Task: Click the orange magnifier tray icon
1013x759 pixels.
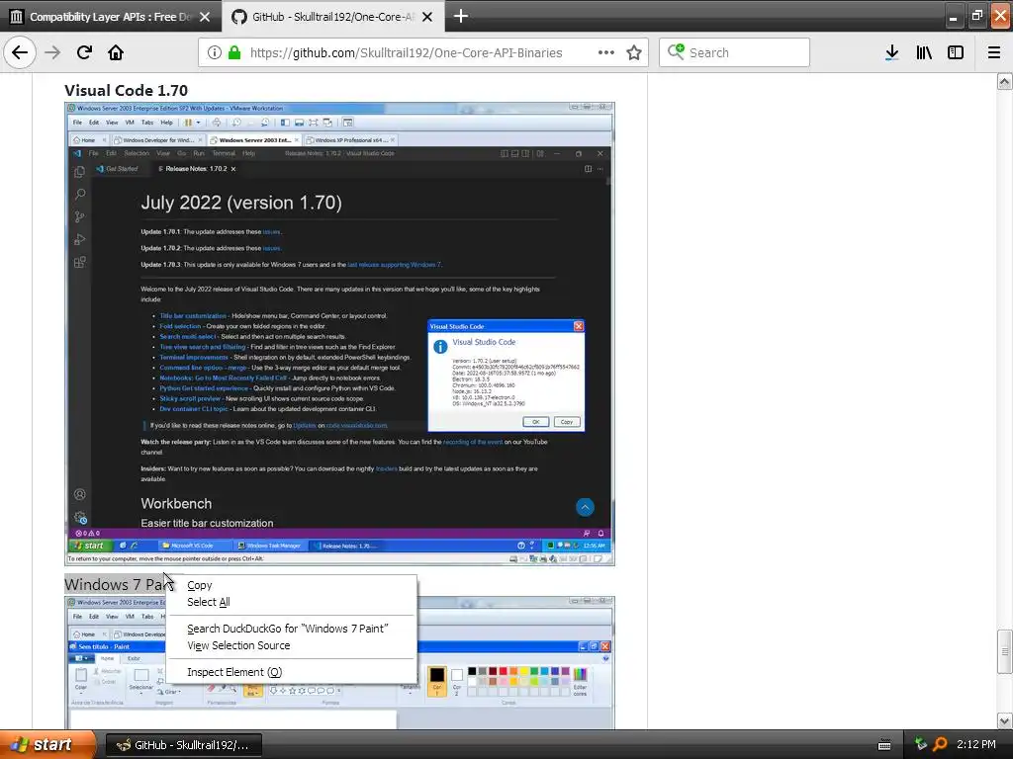Action: (941, 744)
